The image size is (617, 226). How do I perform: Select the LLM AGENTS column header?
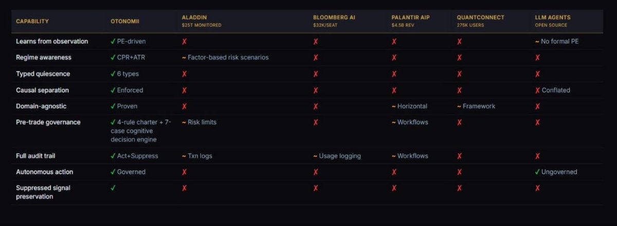pos(551,17)
